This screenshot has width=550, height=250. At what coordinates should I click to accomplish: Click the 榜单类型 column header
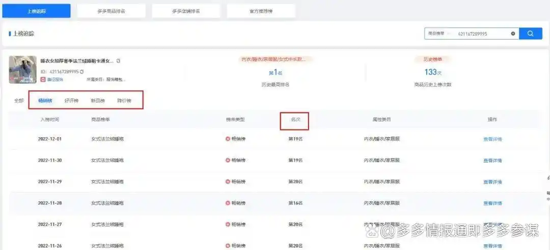tap(235, 119)
